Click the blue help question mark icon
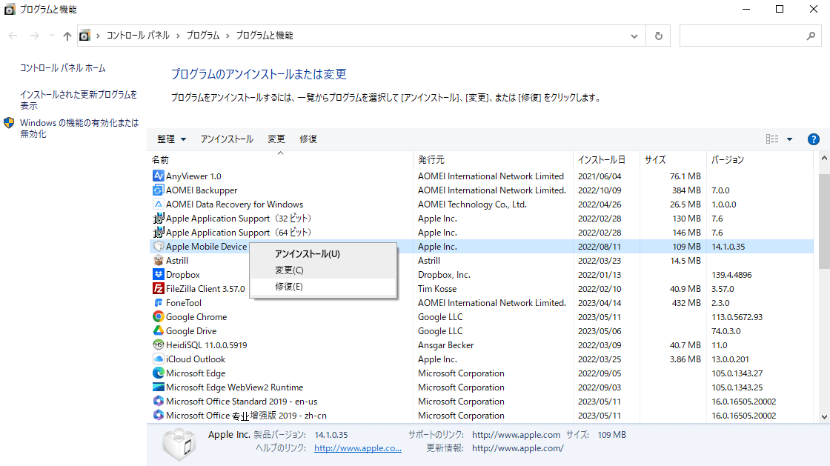Image resolution: width=830 pixels, height=466 pixels. point(813,139)
